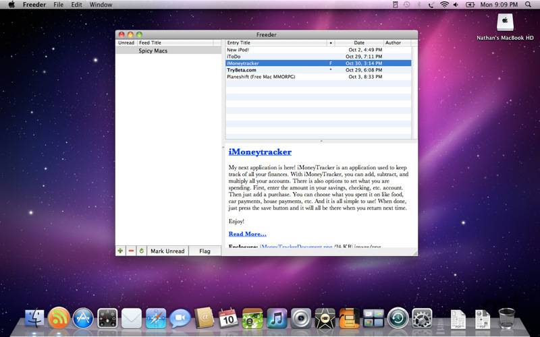Remove the selected feed with the minus button
The image size is (540, 337).
tap(131, 251)
